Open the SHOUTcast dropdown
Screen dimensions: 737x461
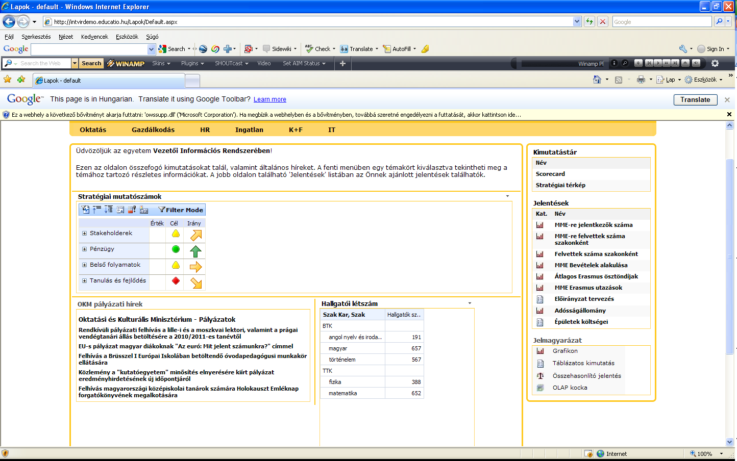pyautogui.click(x=232, y=63)
